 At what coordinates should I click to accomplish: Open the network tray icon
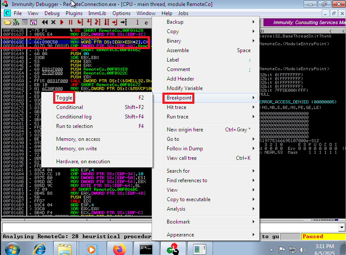click(x=292, y=250)
